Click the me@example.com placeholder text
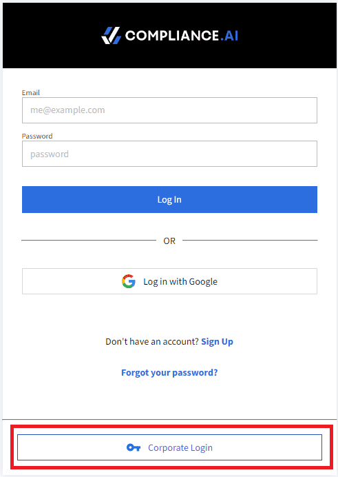The height and width of the screenshot is (477, 338). point(67,110)
